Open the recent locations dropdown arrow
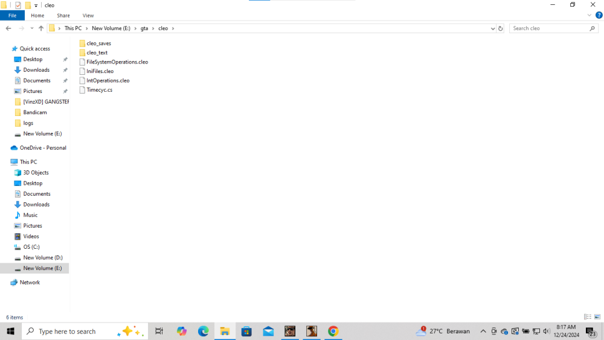 click(x=31, y=28)
